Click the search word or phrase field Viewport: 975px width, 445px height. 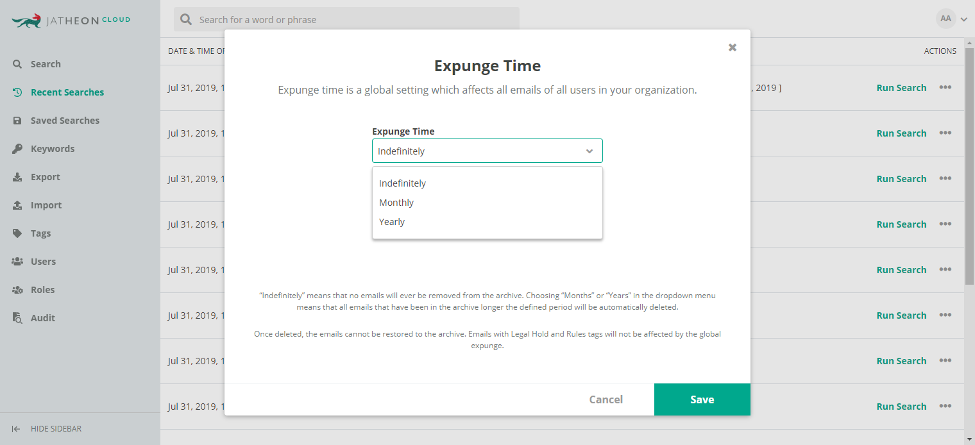tap(346, 19)
